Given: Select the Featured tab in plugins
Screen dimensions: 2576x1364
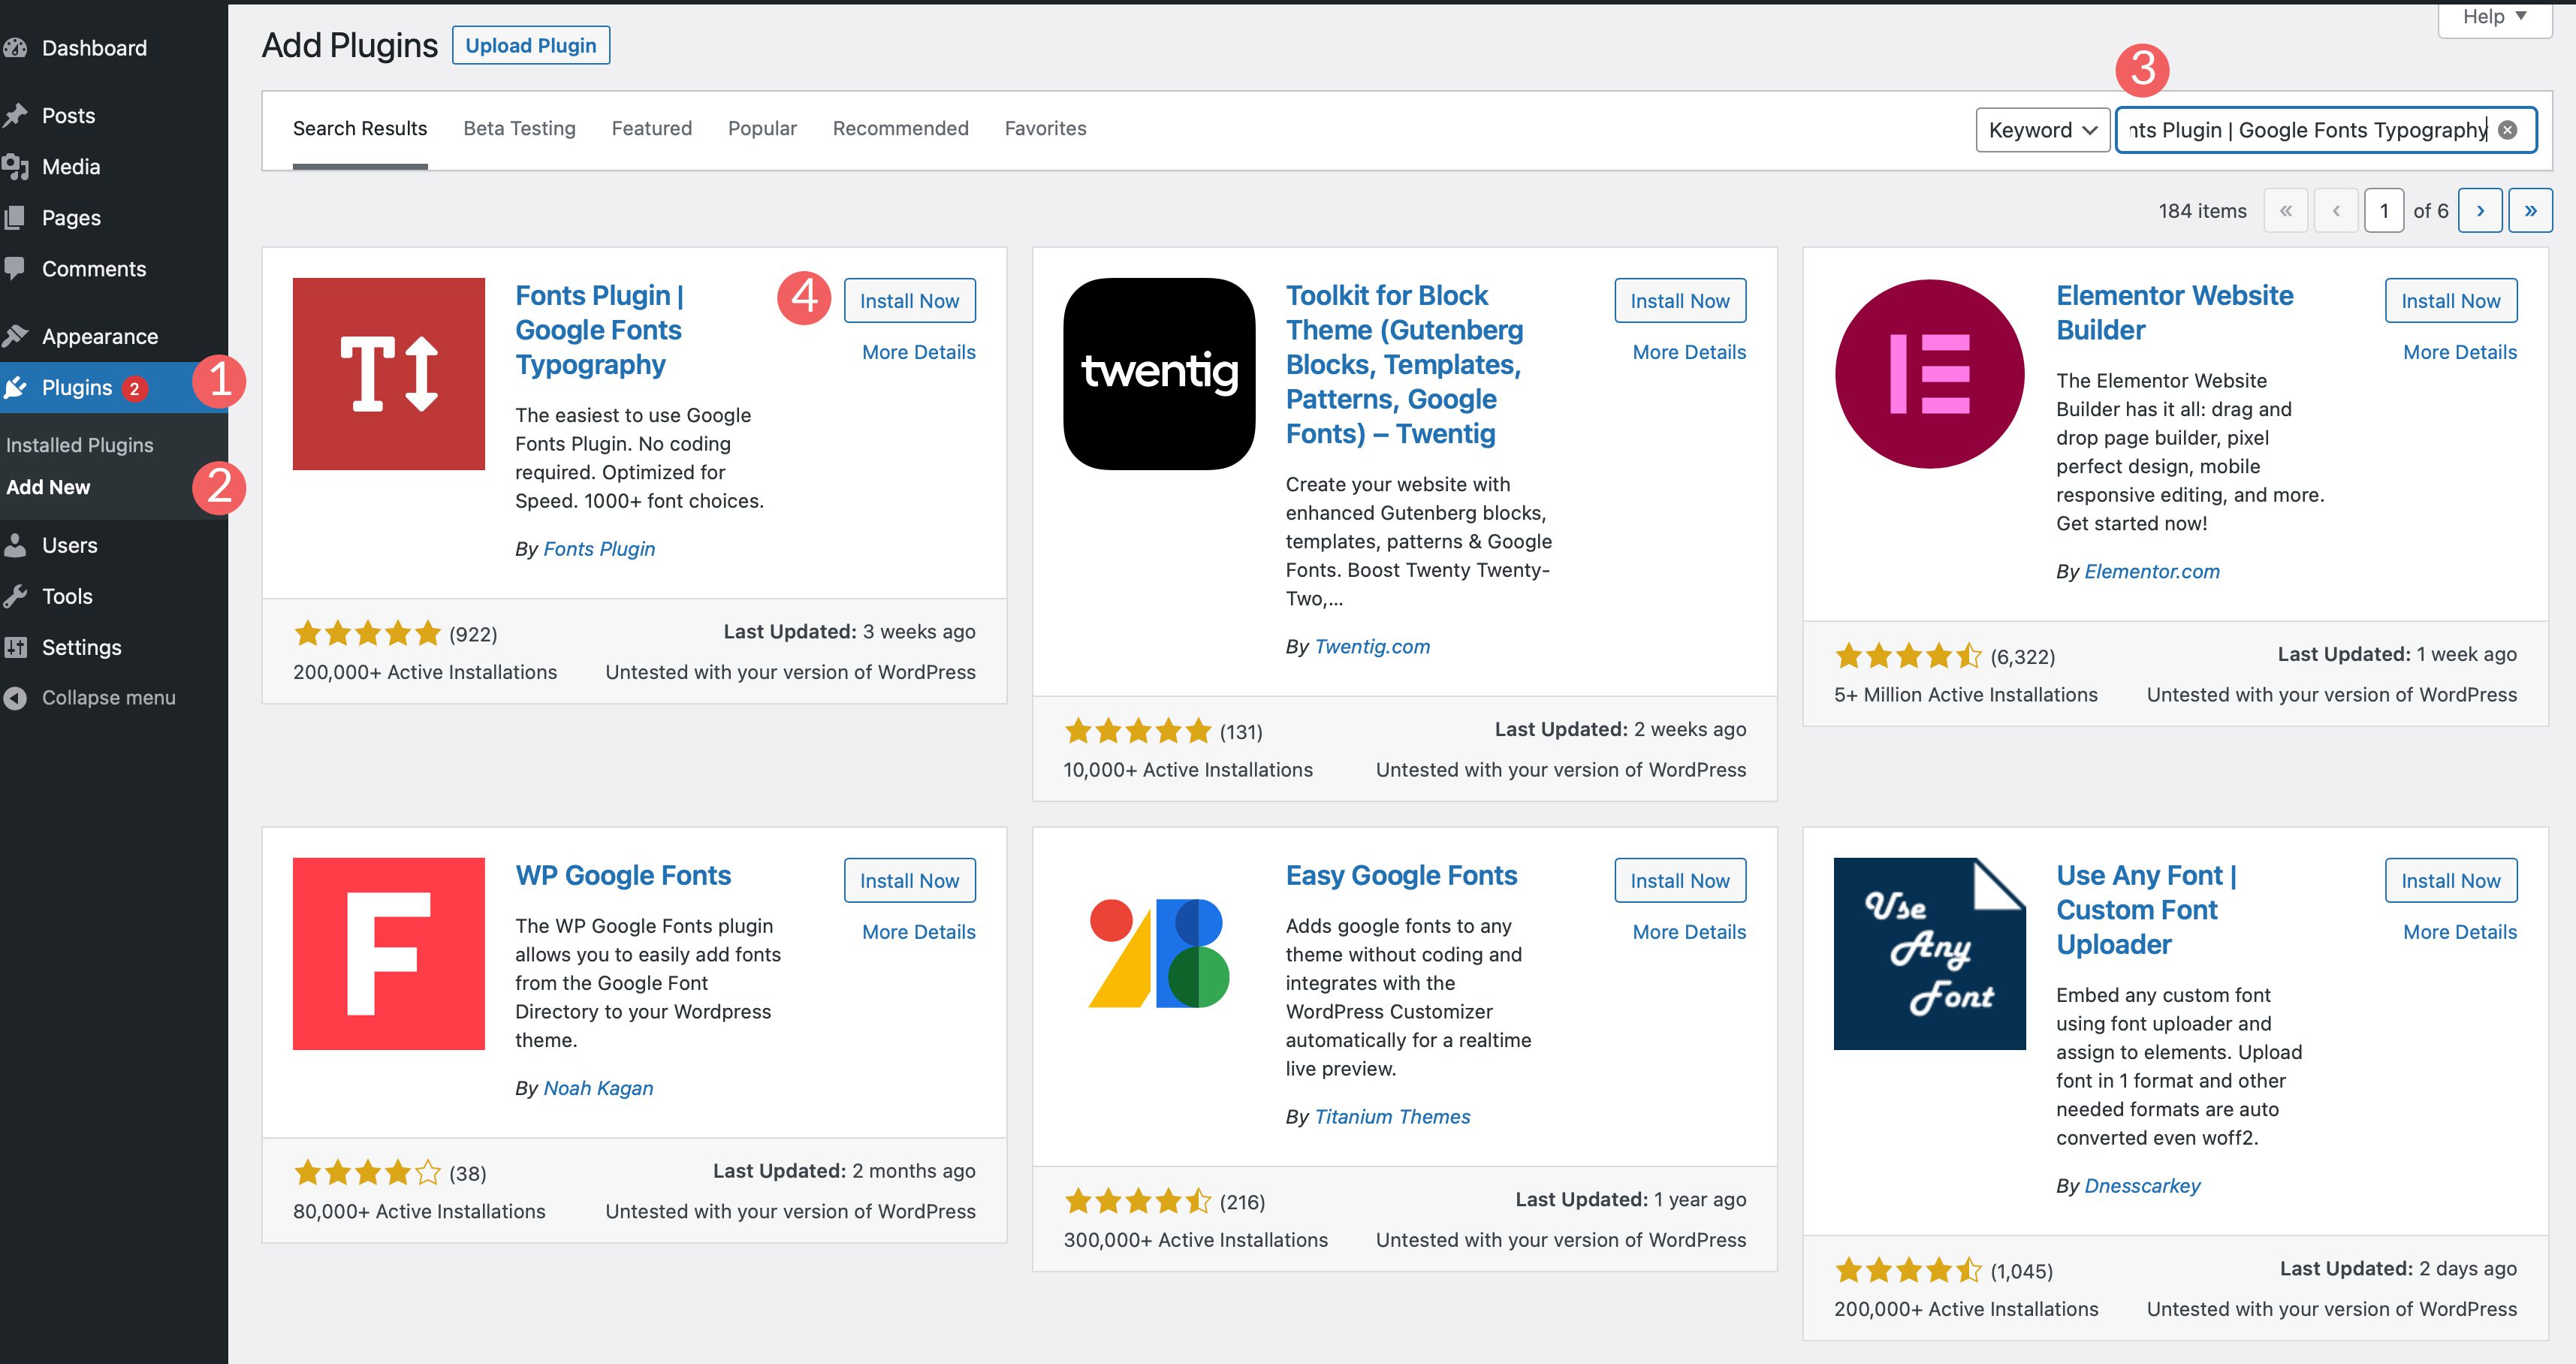Looking at the screenshot, I should click(x=649, y=128).
